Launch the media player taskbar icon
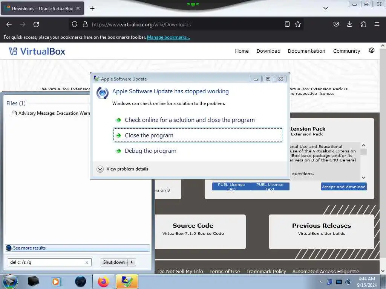Screen dimensions: 386x289 click(x=56, y=281)
